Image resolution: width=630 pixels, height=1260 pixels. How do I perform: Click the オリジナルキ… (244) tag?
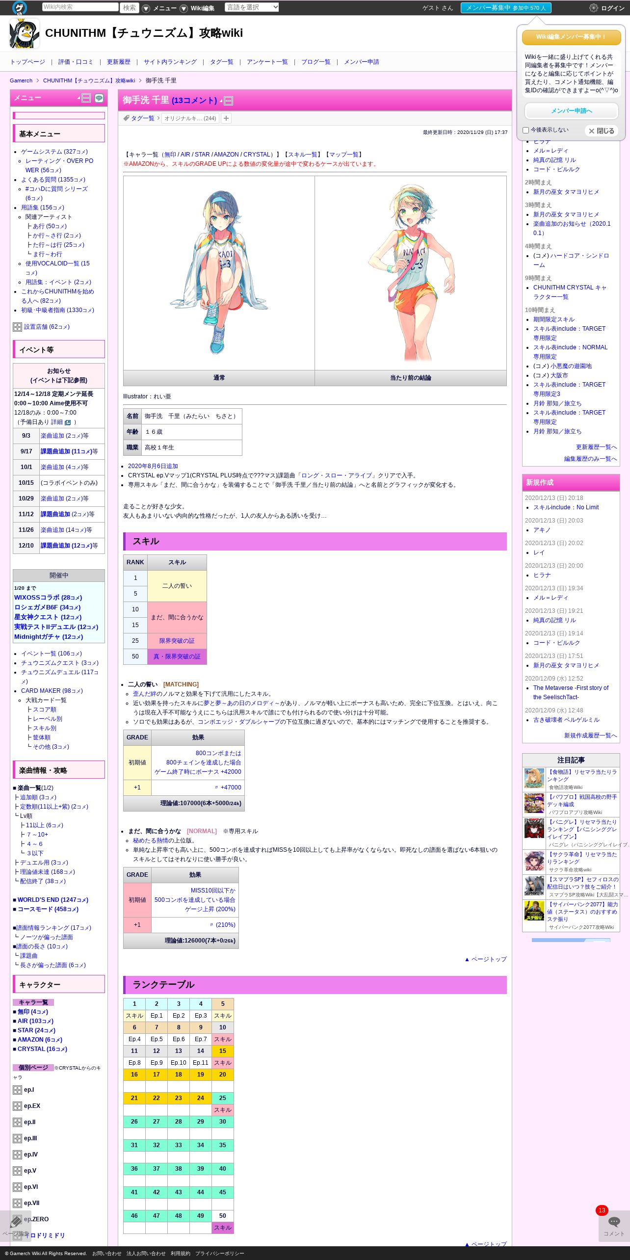coord(190,118)
